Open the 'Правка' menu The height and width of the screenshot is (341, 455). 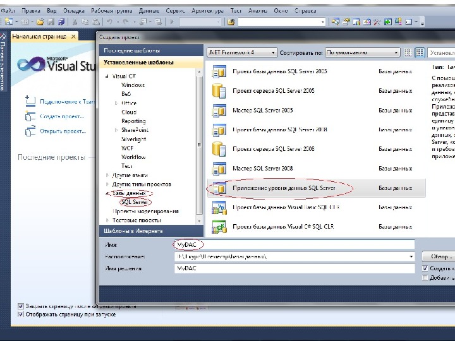click(x=31, y=11)
